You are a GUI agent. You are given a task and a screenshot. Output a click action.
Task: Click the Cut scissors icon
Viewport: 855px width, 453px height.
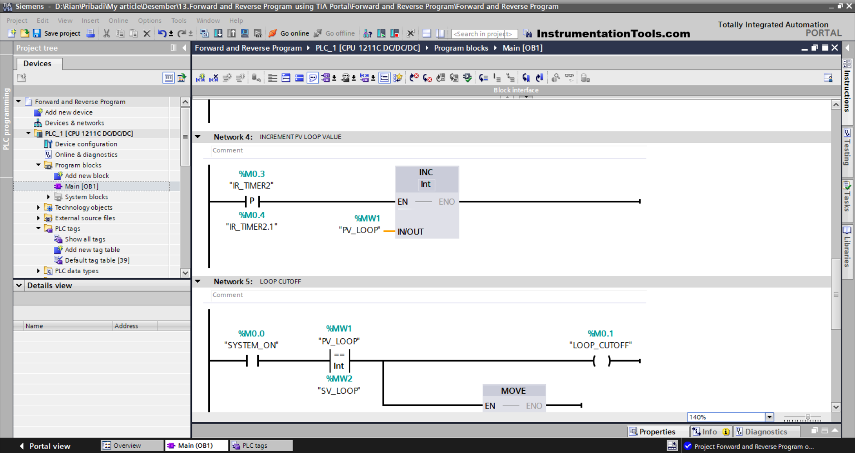coord(106,33)
